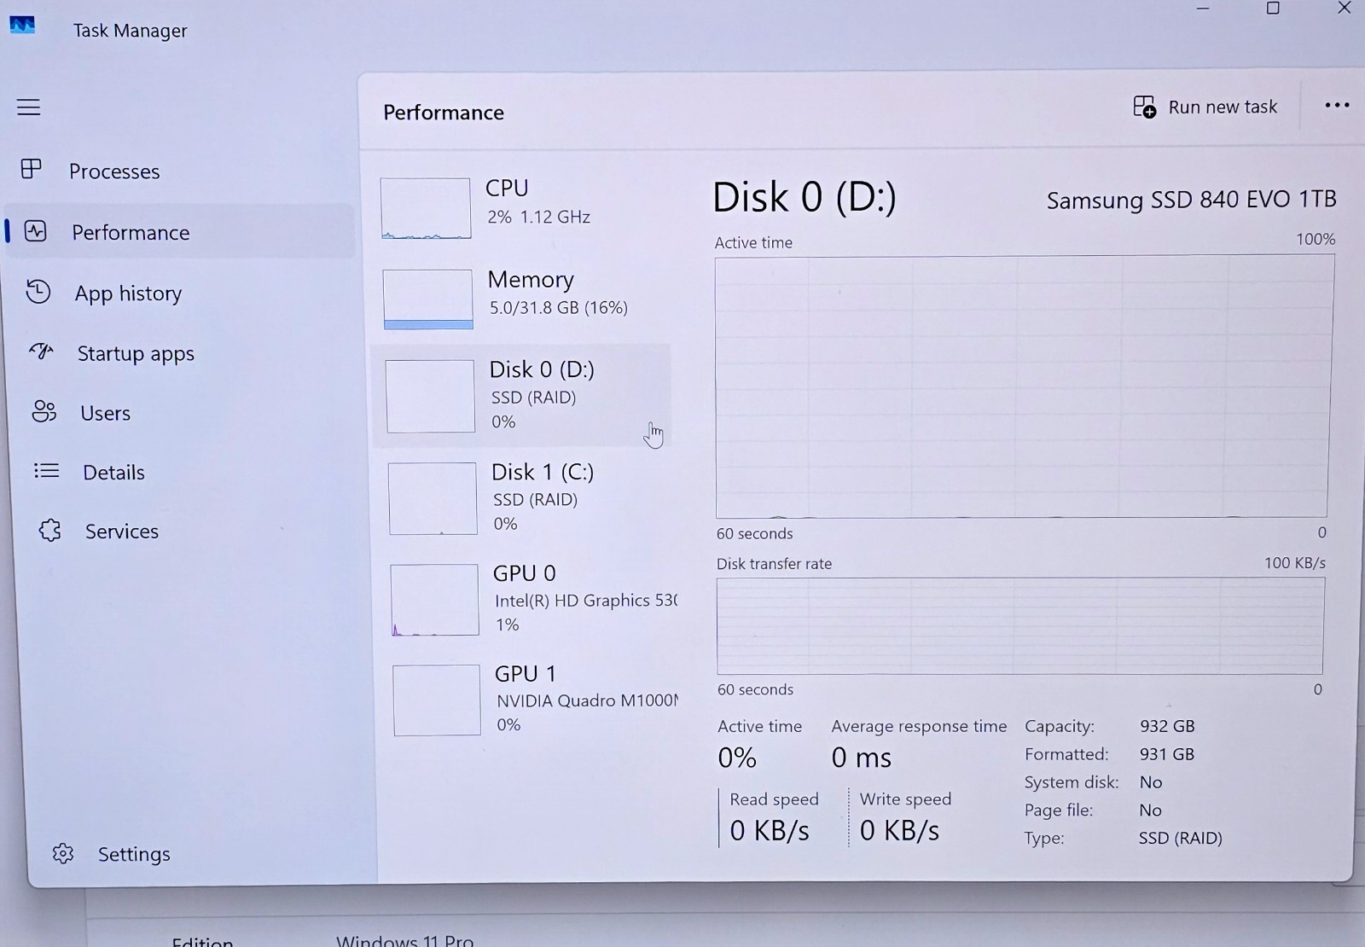The width and height of the screenshot is (1365, 947).
Task: Click the Active time graph area
Action: pos(1022,386)
